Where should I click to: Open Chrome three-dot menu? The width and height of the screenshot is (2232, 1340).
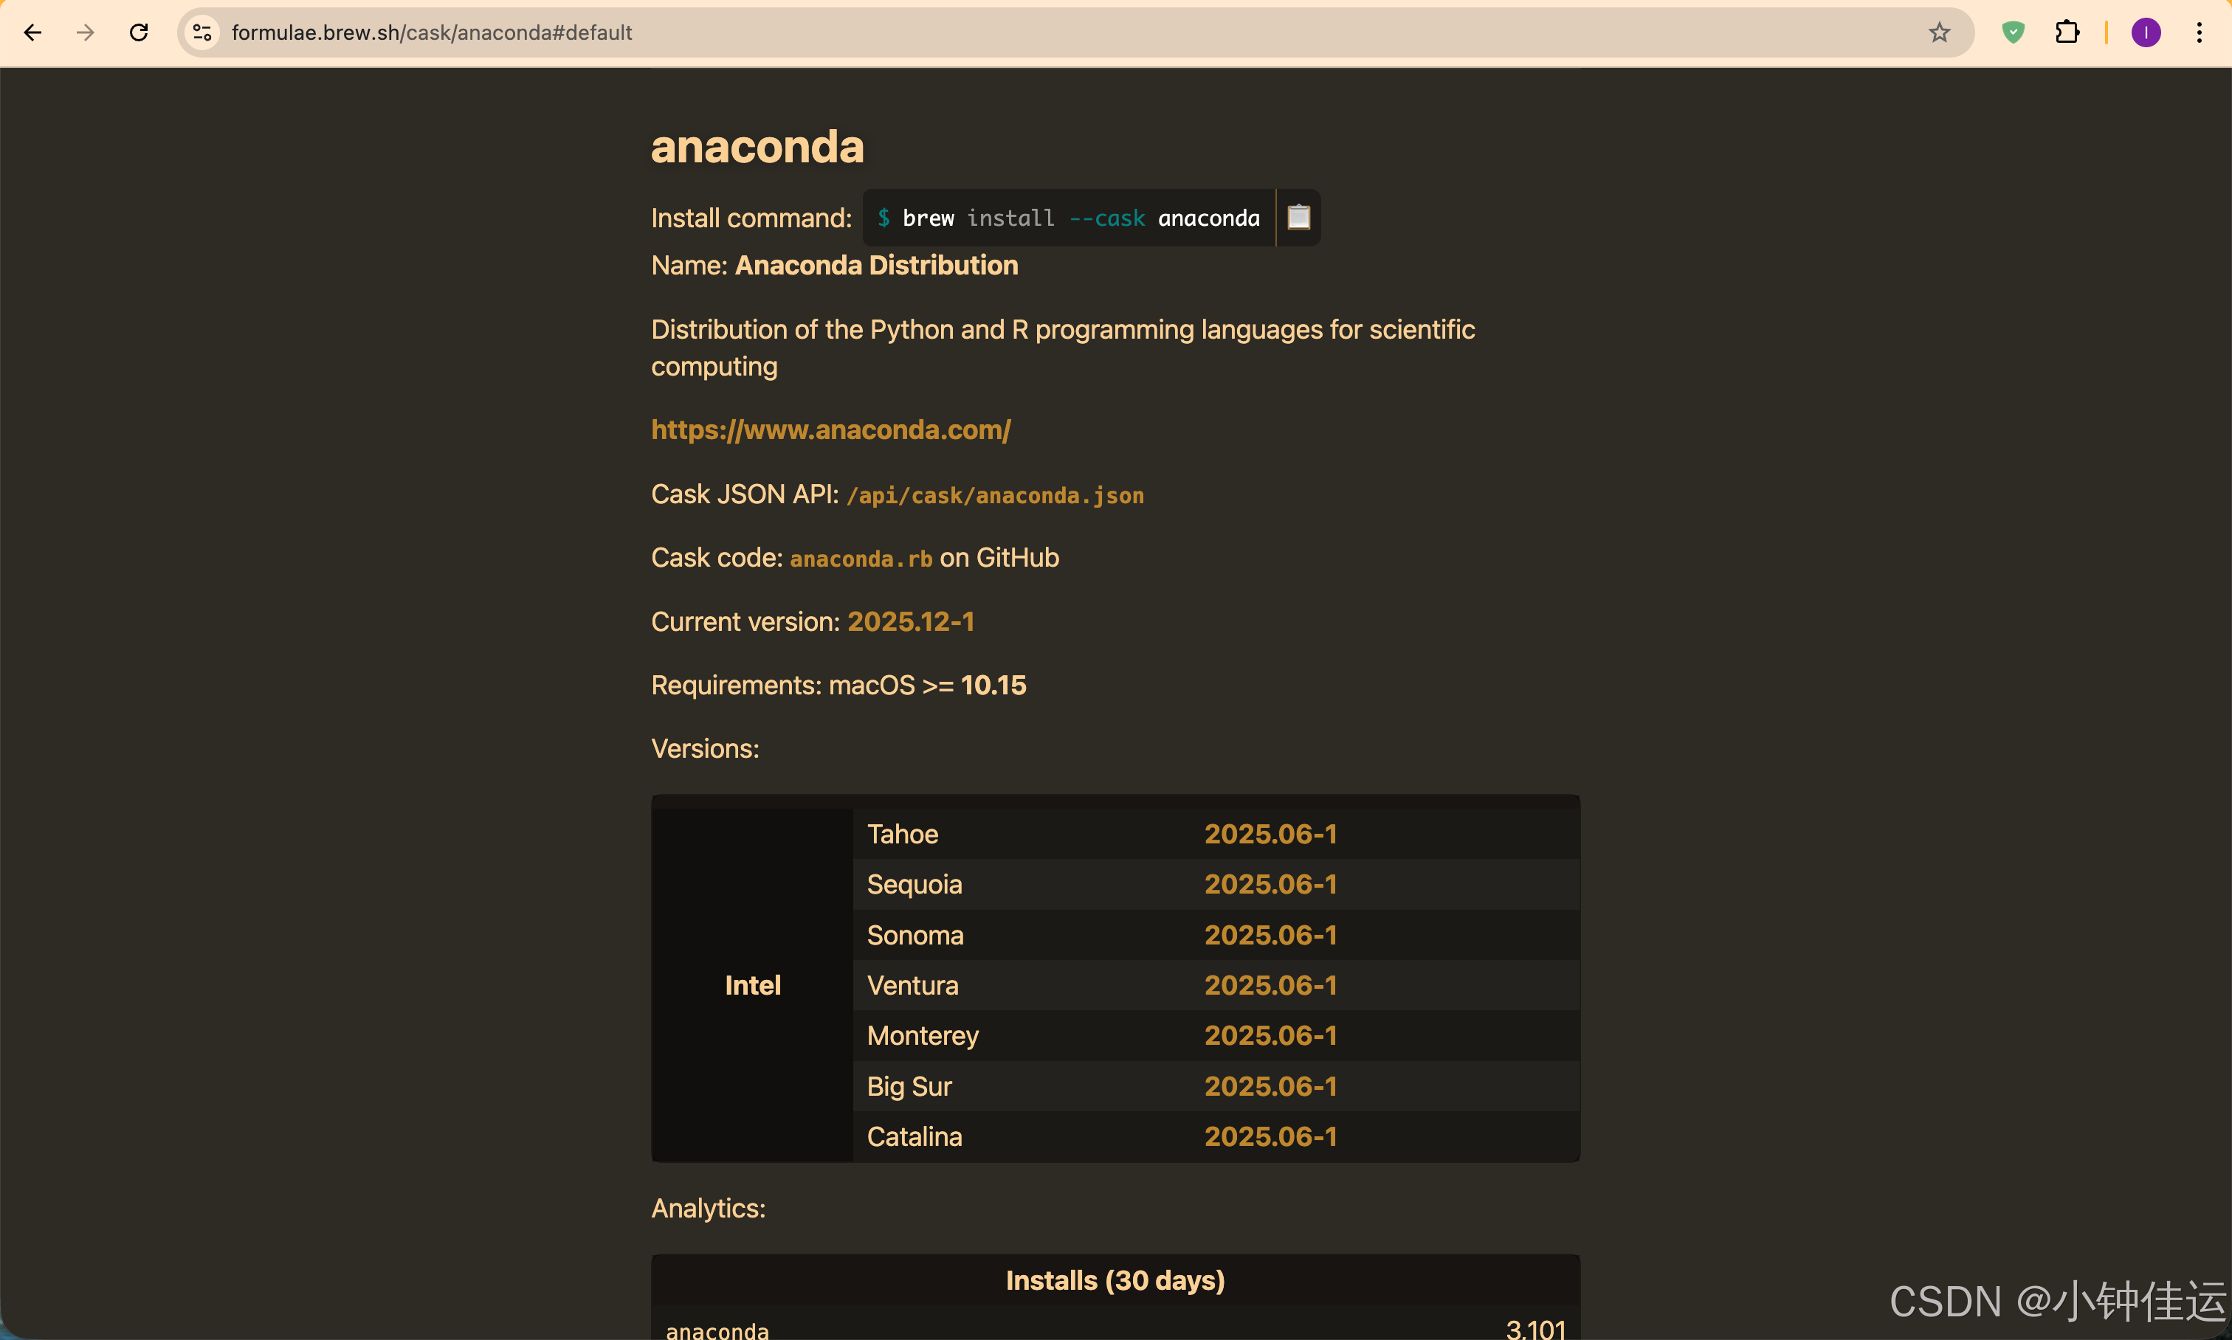(x=2200, y=32)
